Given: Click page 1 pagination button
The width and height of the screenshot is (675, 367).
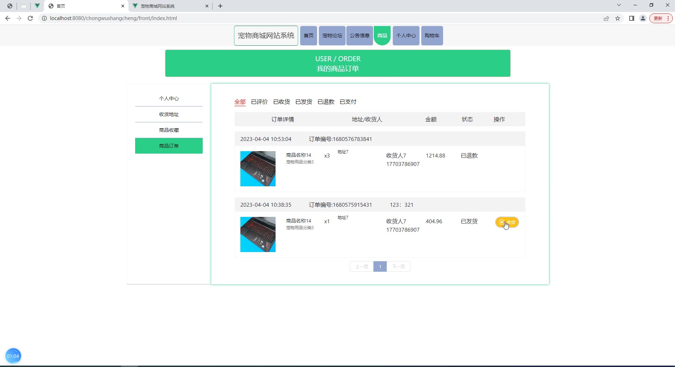Looking at the screenshot, I should [380, 266].
